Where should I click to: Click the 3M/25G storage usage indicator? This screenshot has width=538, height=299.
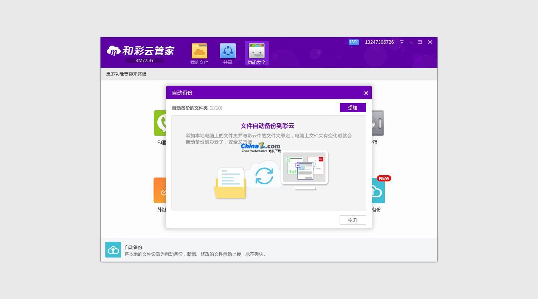pyautogui.click(x=144, y=61)
